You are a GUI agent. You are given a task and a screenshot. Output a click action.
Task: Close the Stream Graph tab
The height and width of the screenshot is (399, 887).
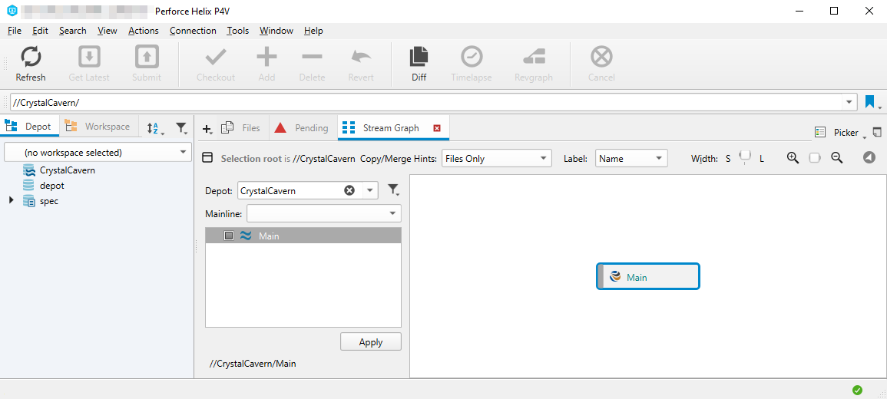point(437,128)
